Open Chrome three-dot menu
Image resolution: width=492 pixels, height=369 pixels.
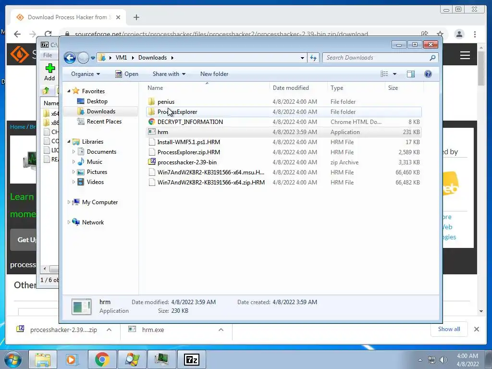(x=475, y=34)
